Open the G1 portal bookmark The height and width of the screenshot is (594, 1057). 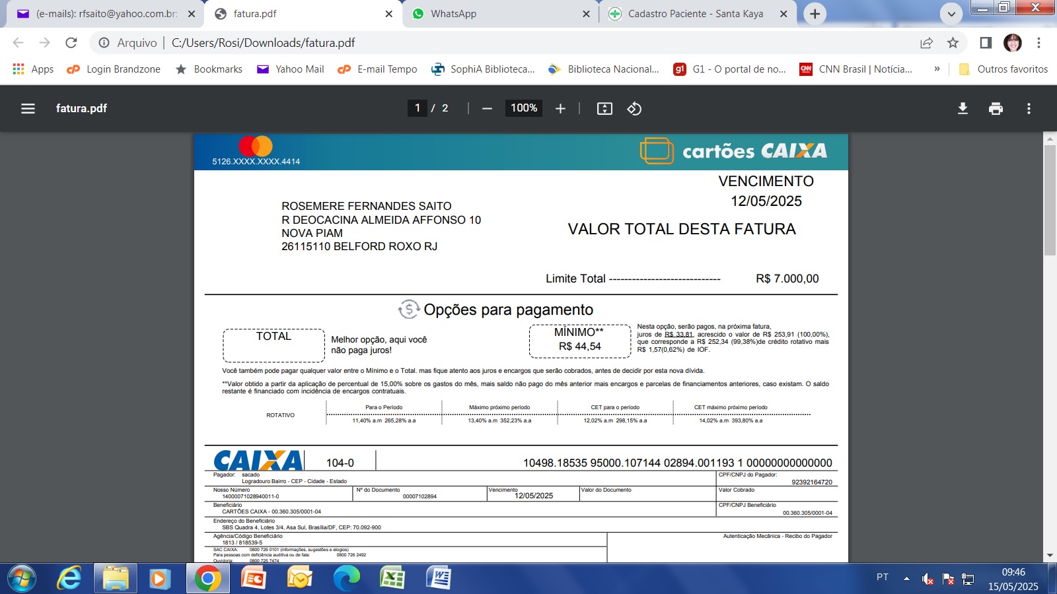pos(730,69)
